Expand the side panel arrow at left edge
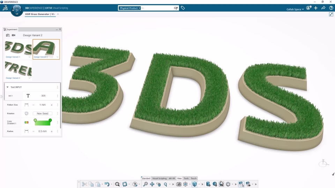The image size is (335, 188). pyautogui.click(x=1, y=96)
